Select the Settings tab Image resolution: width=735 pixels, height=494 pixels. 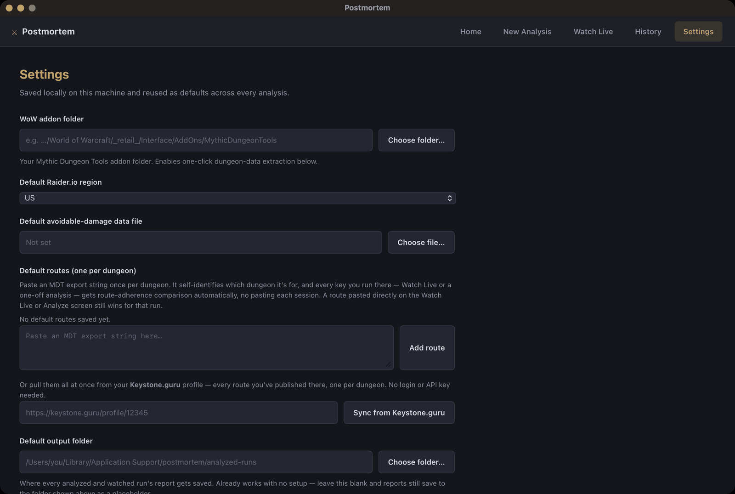pos(698,31)
